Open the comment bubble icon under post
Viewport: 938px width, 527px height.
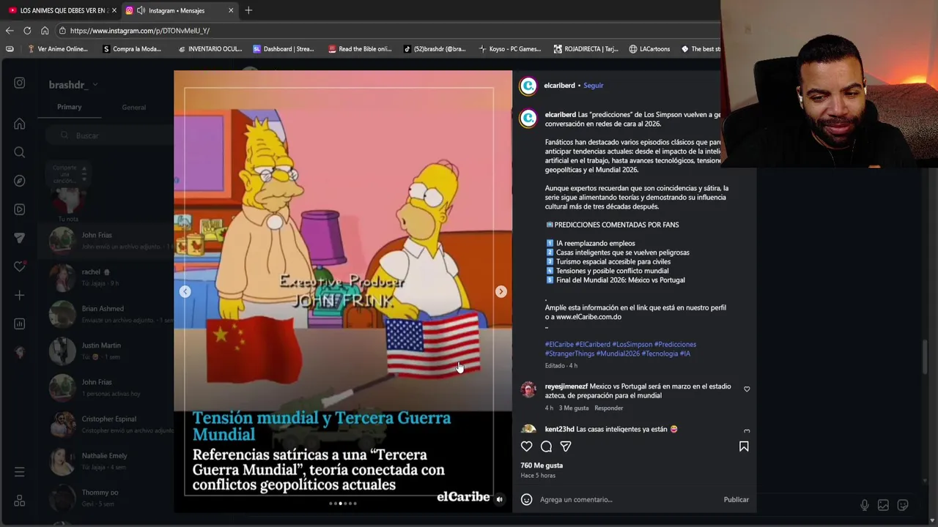[x=546, y=446]
